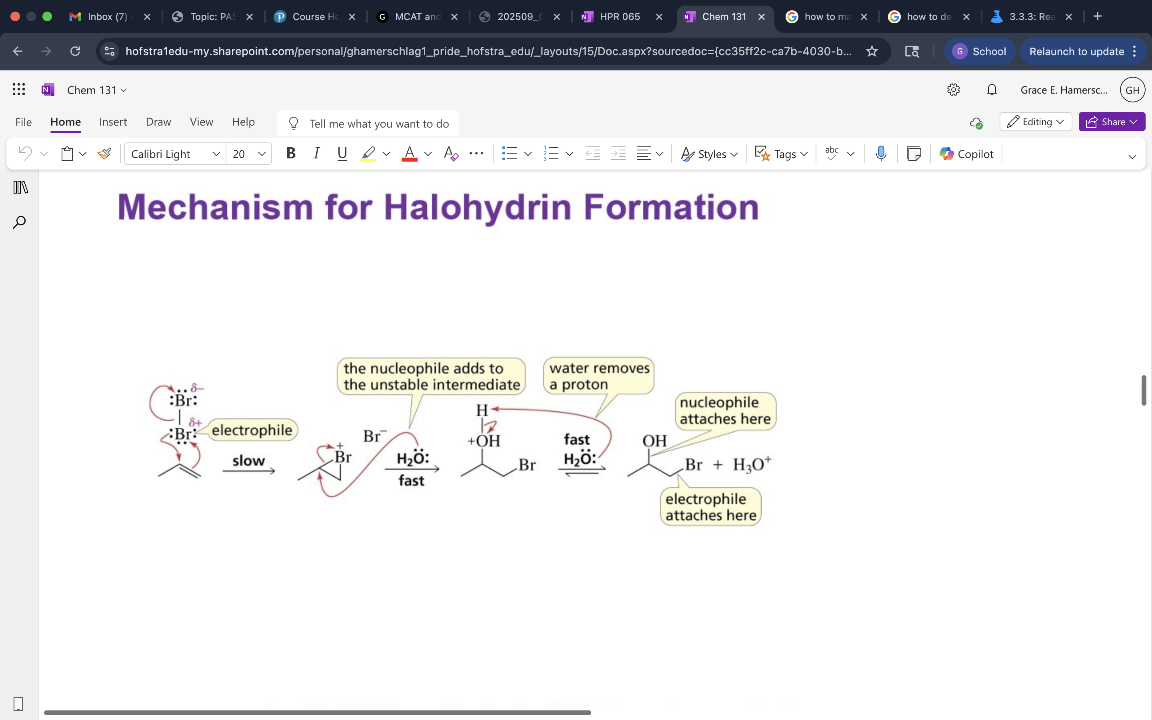Screen dimensions: 1152x720
Task: Click the Feed sticky note icon
Action: [914, 154]
